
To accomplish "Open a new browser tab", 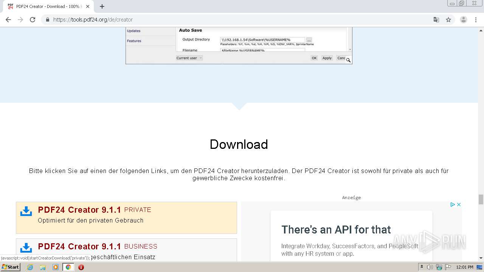I will [x=102, y=6].
